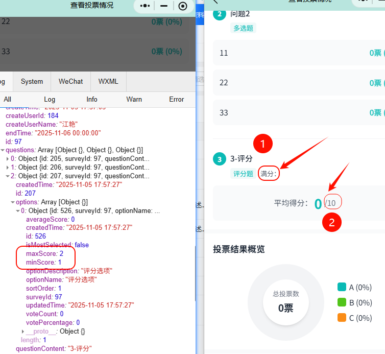Filter console logs by Warn level
The image size is (385, 354).
[134, 99]
